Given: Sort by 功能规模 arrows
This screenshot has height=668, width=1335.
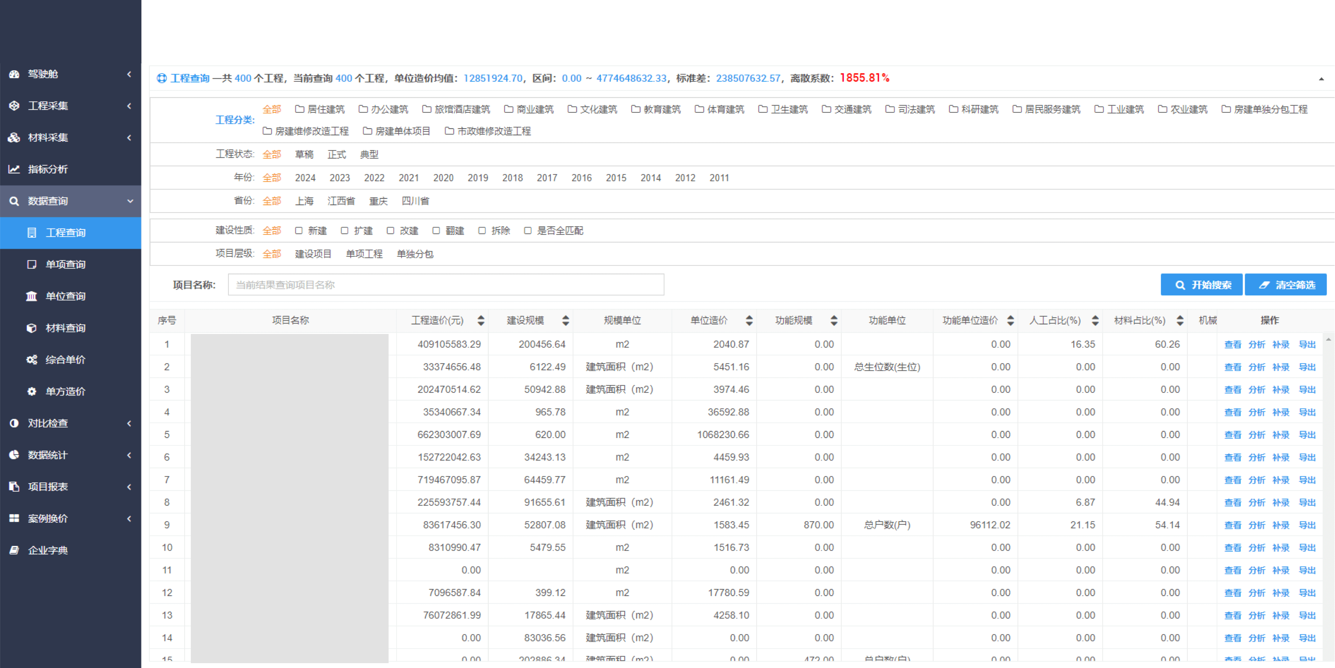Looking at the screenshot, I should tap(833, 320).
